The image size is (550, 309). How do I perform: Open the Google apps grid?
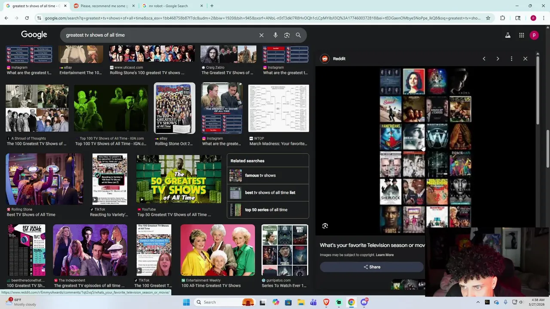pos(522,35)
